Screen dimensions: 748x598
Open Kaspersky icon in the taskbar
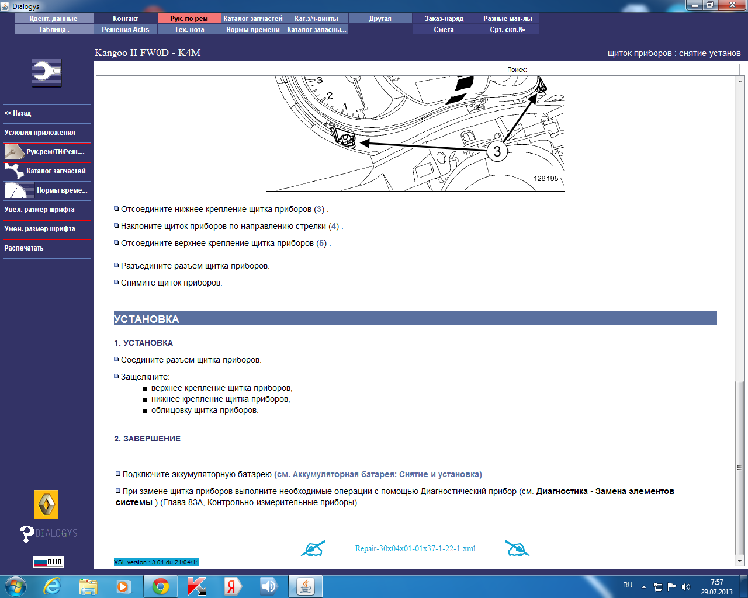coord(197,586)
